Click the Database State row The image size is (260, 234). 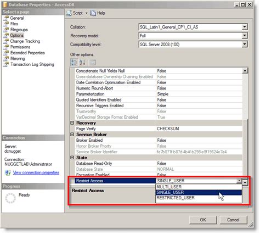coord(159,169)
